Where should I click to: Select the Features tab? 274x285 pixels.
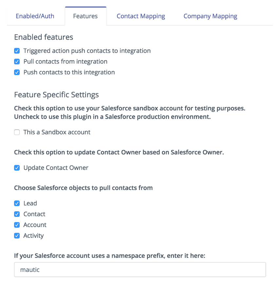85,16
